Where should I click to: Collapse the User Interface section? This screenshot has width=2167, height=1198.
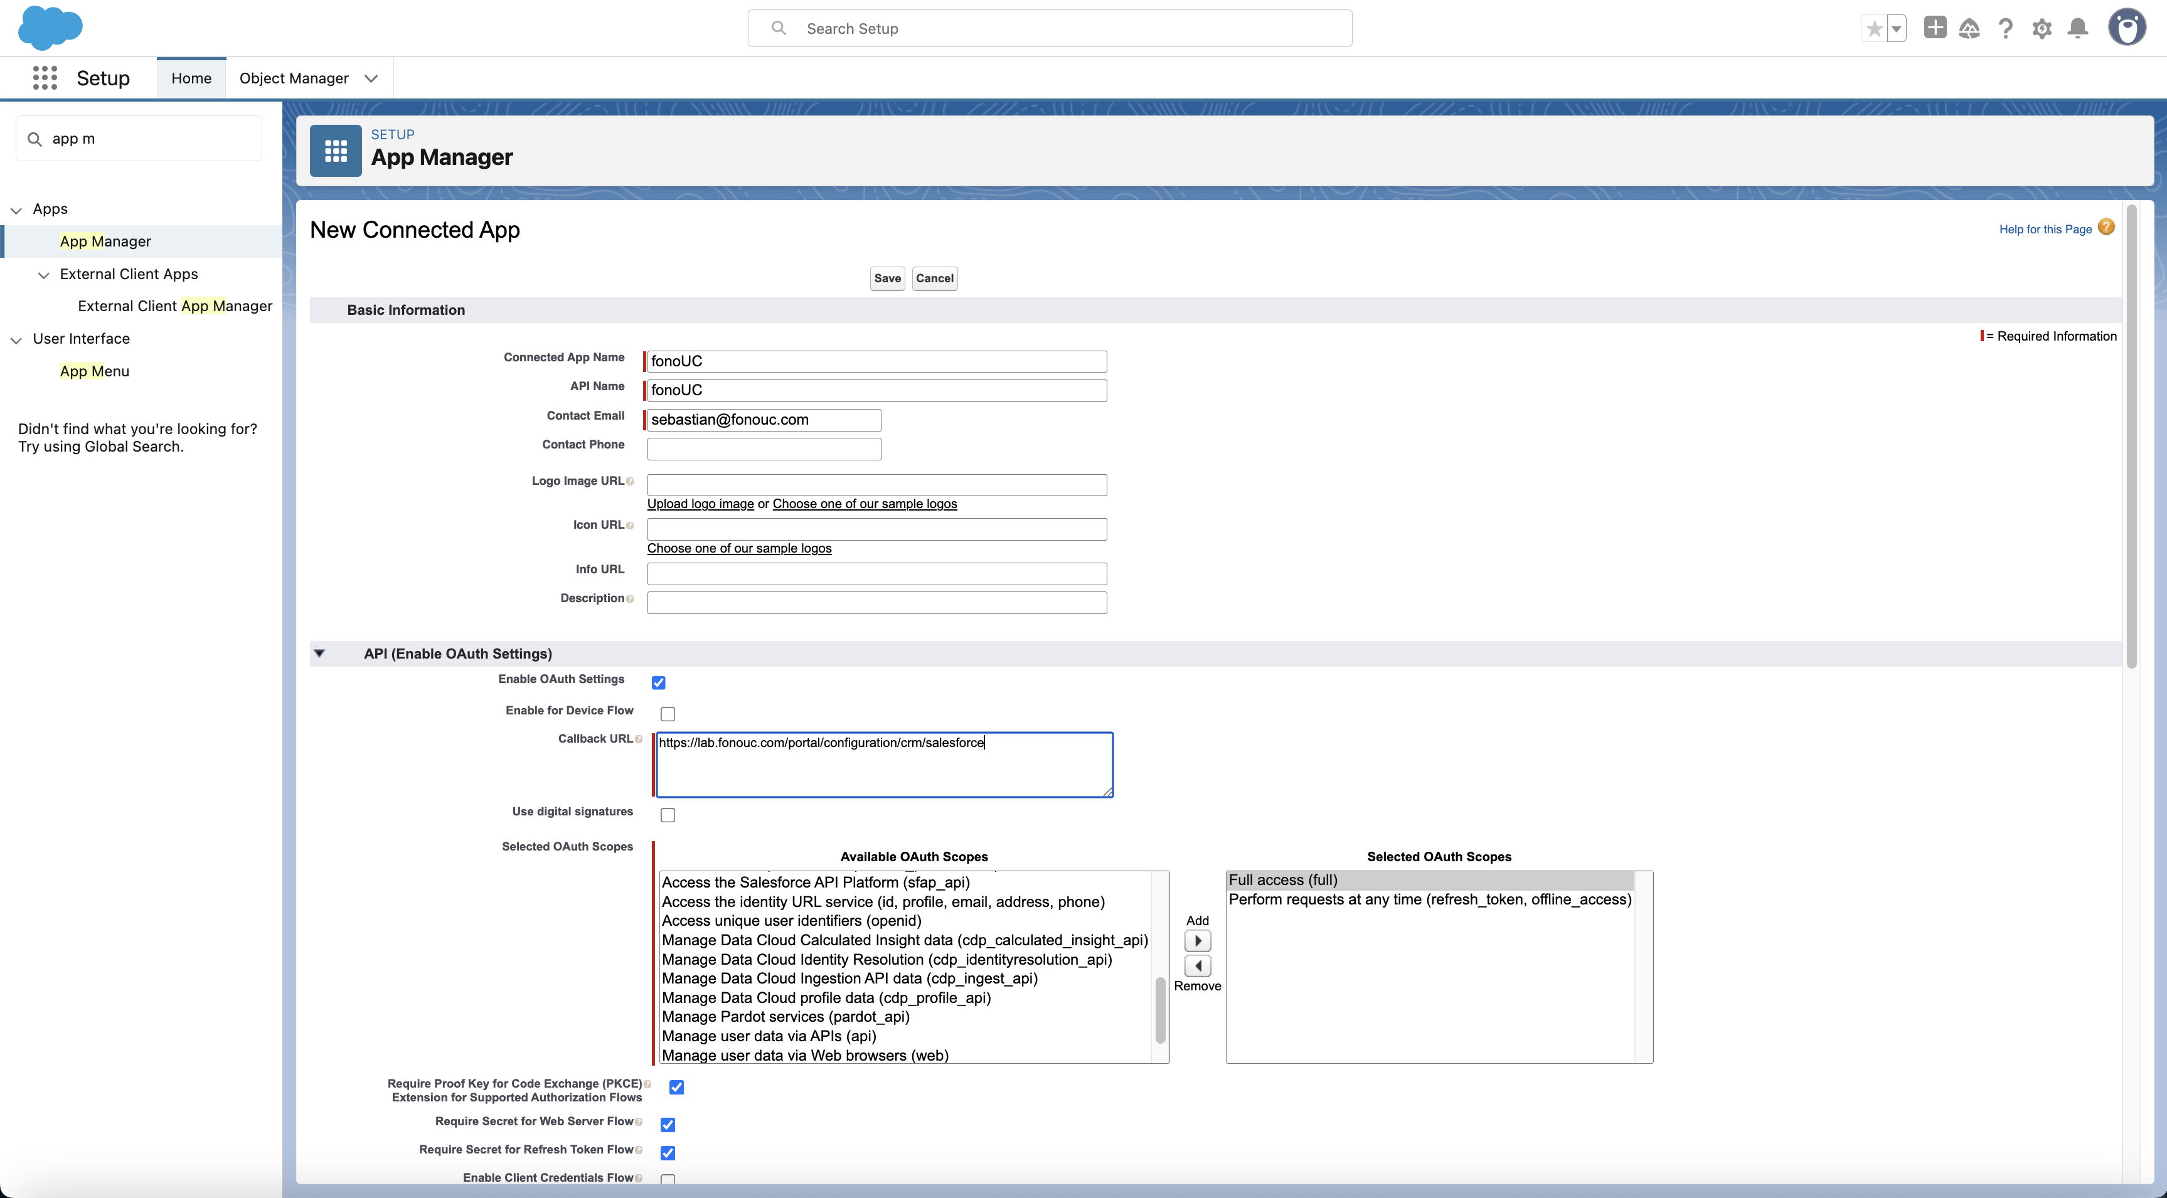pos(16,340)
